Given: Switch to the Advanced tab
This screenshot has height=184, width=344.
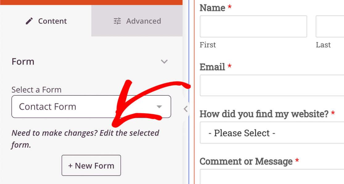Looking at the screenshot, I should (137, 21).
